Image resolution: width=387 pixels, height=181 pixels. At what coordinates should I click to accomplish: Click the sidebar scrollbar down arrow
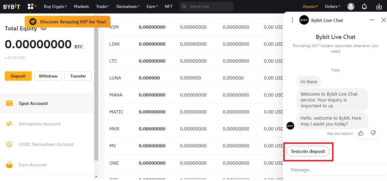96,177
